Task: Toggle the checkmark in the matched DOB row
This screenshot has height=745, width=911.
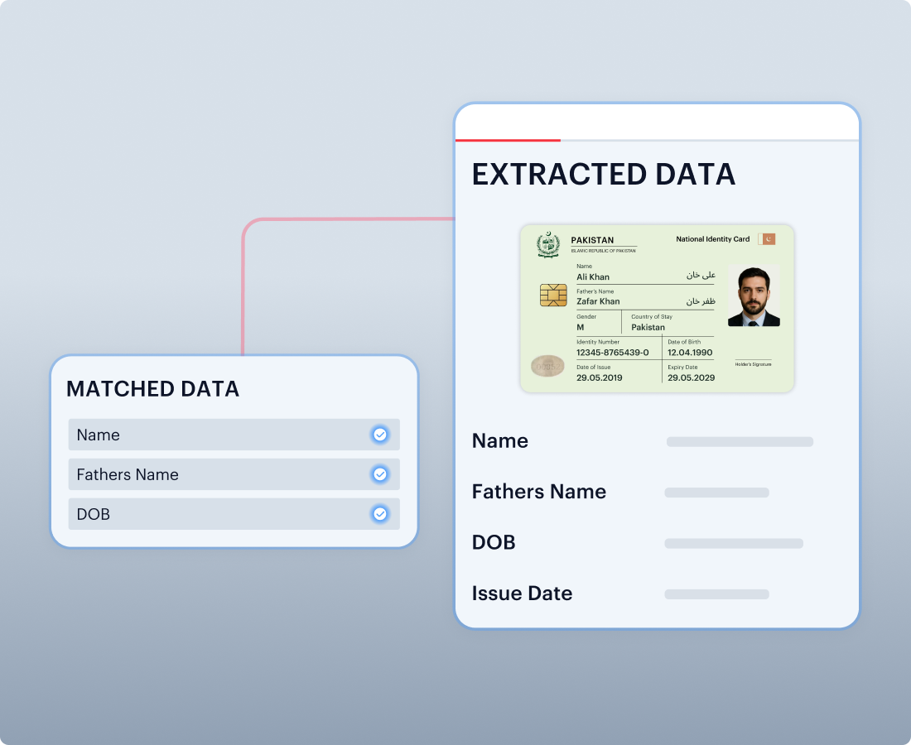Action: coord(380,514)
